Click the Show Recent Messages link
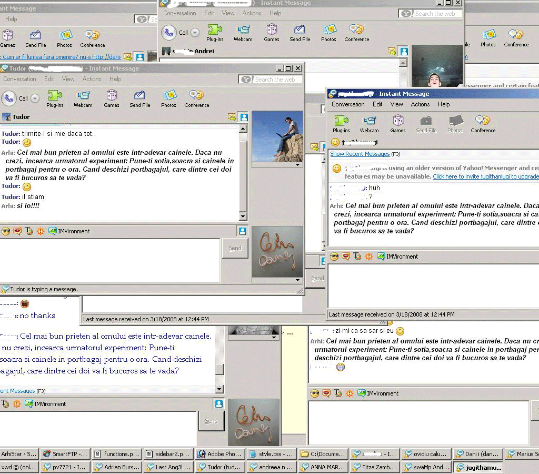 click(x=360, y=154)
